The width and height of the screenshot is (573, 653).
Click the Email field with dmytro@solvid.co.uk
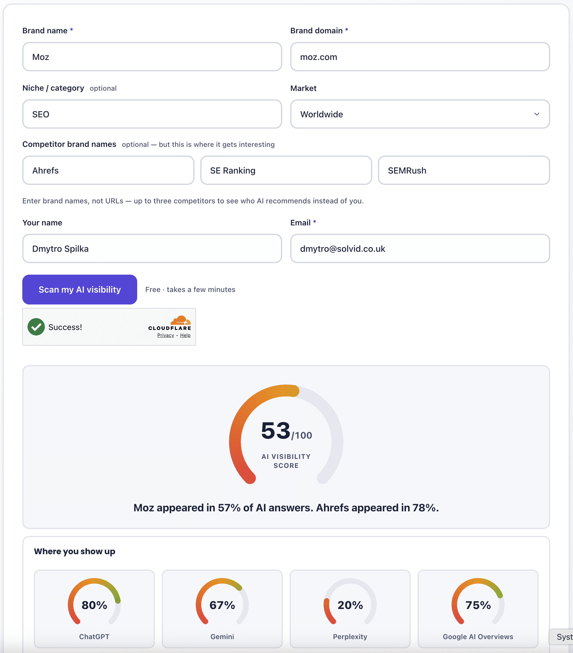[x=420, y=249]
